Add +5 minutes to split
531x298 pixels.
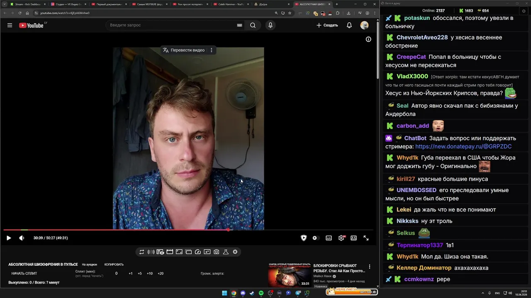[x=140, y=273]
